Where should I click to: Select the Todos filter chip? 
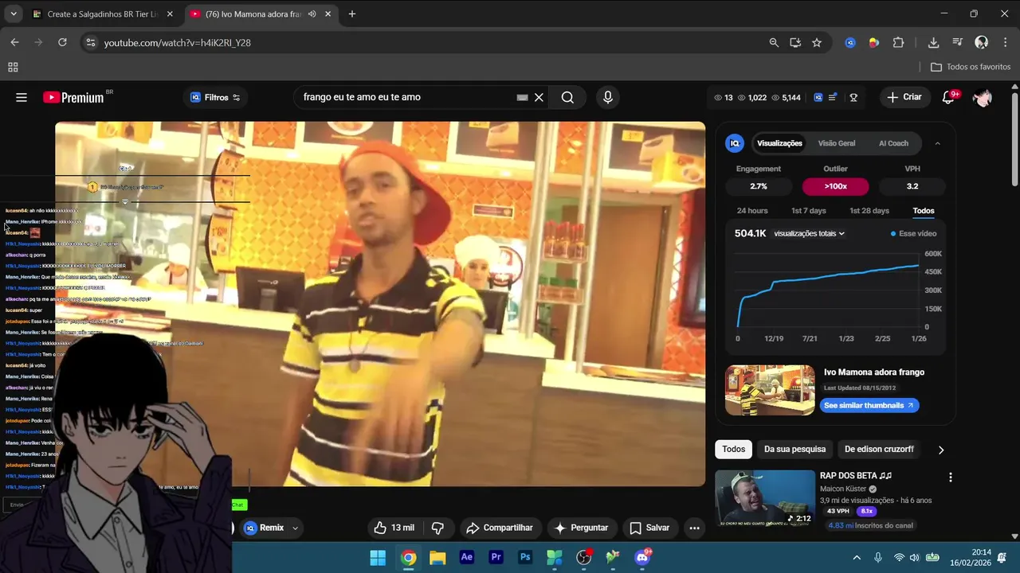[734, 450]
